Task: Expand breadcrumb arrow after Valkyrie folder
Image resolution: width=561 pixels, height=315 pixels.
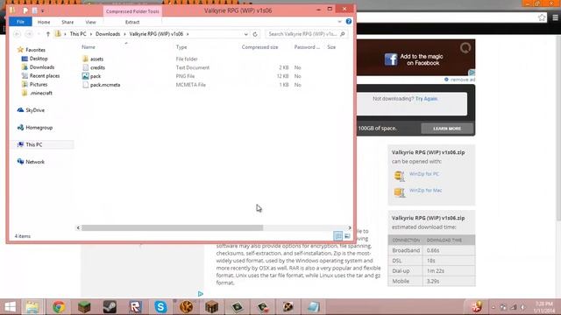Action: (188, 34)
